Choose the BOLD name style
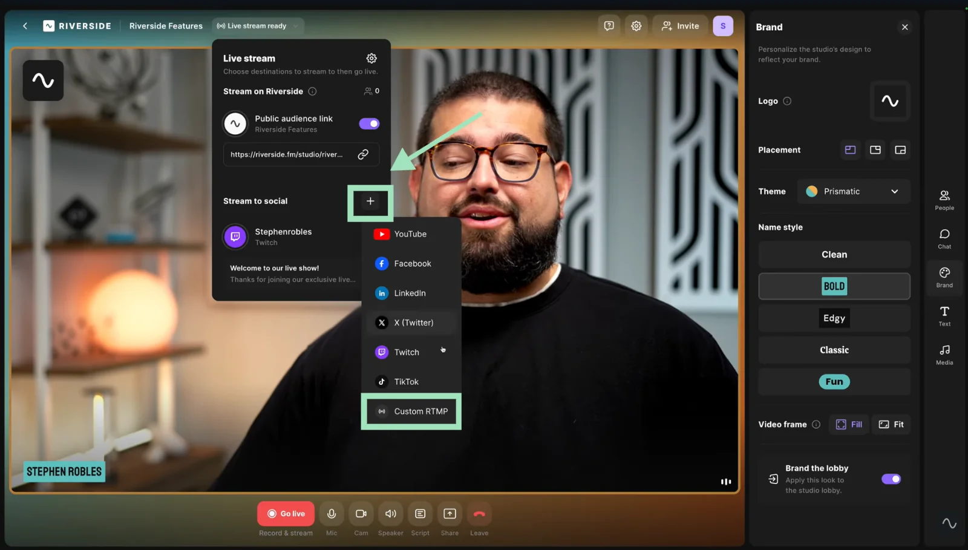968x550 pixels. pos(834,286)
